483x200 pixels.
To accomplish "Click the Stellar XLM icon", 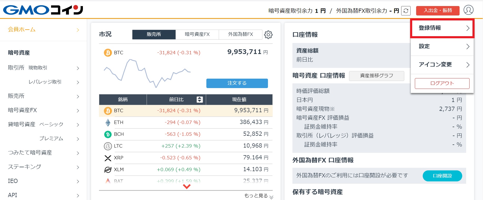I will pos(108,170).
